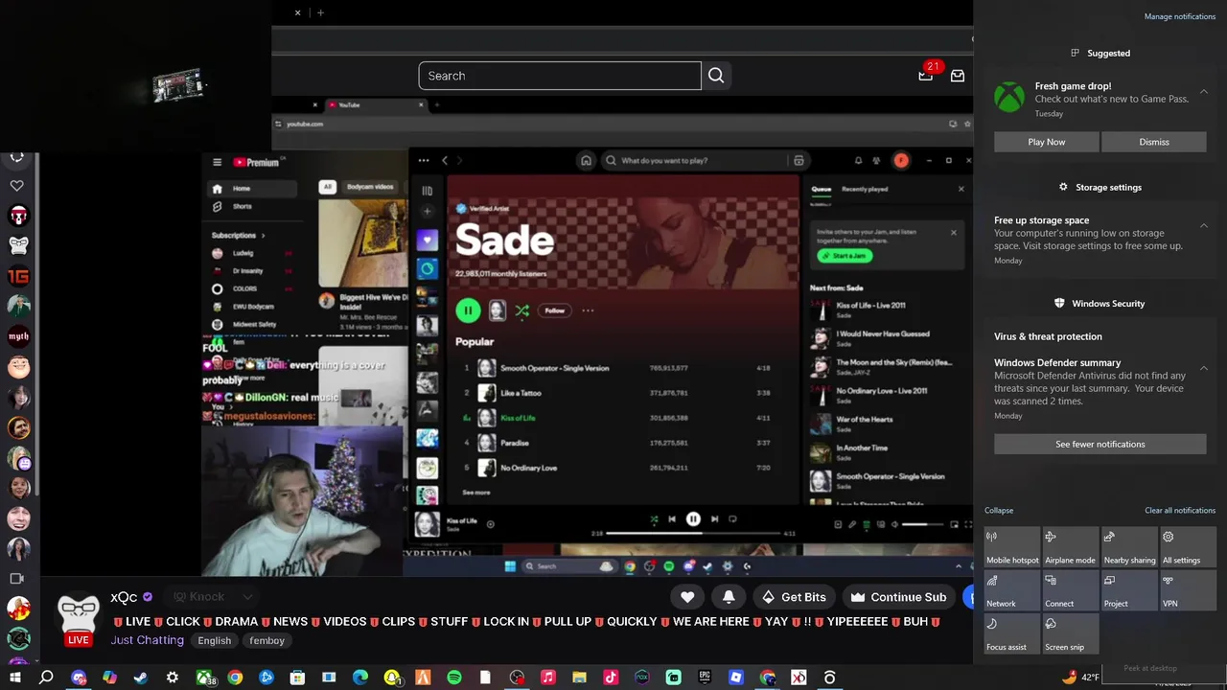Click the top browser Search field

[x=560, y=76]
